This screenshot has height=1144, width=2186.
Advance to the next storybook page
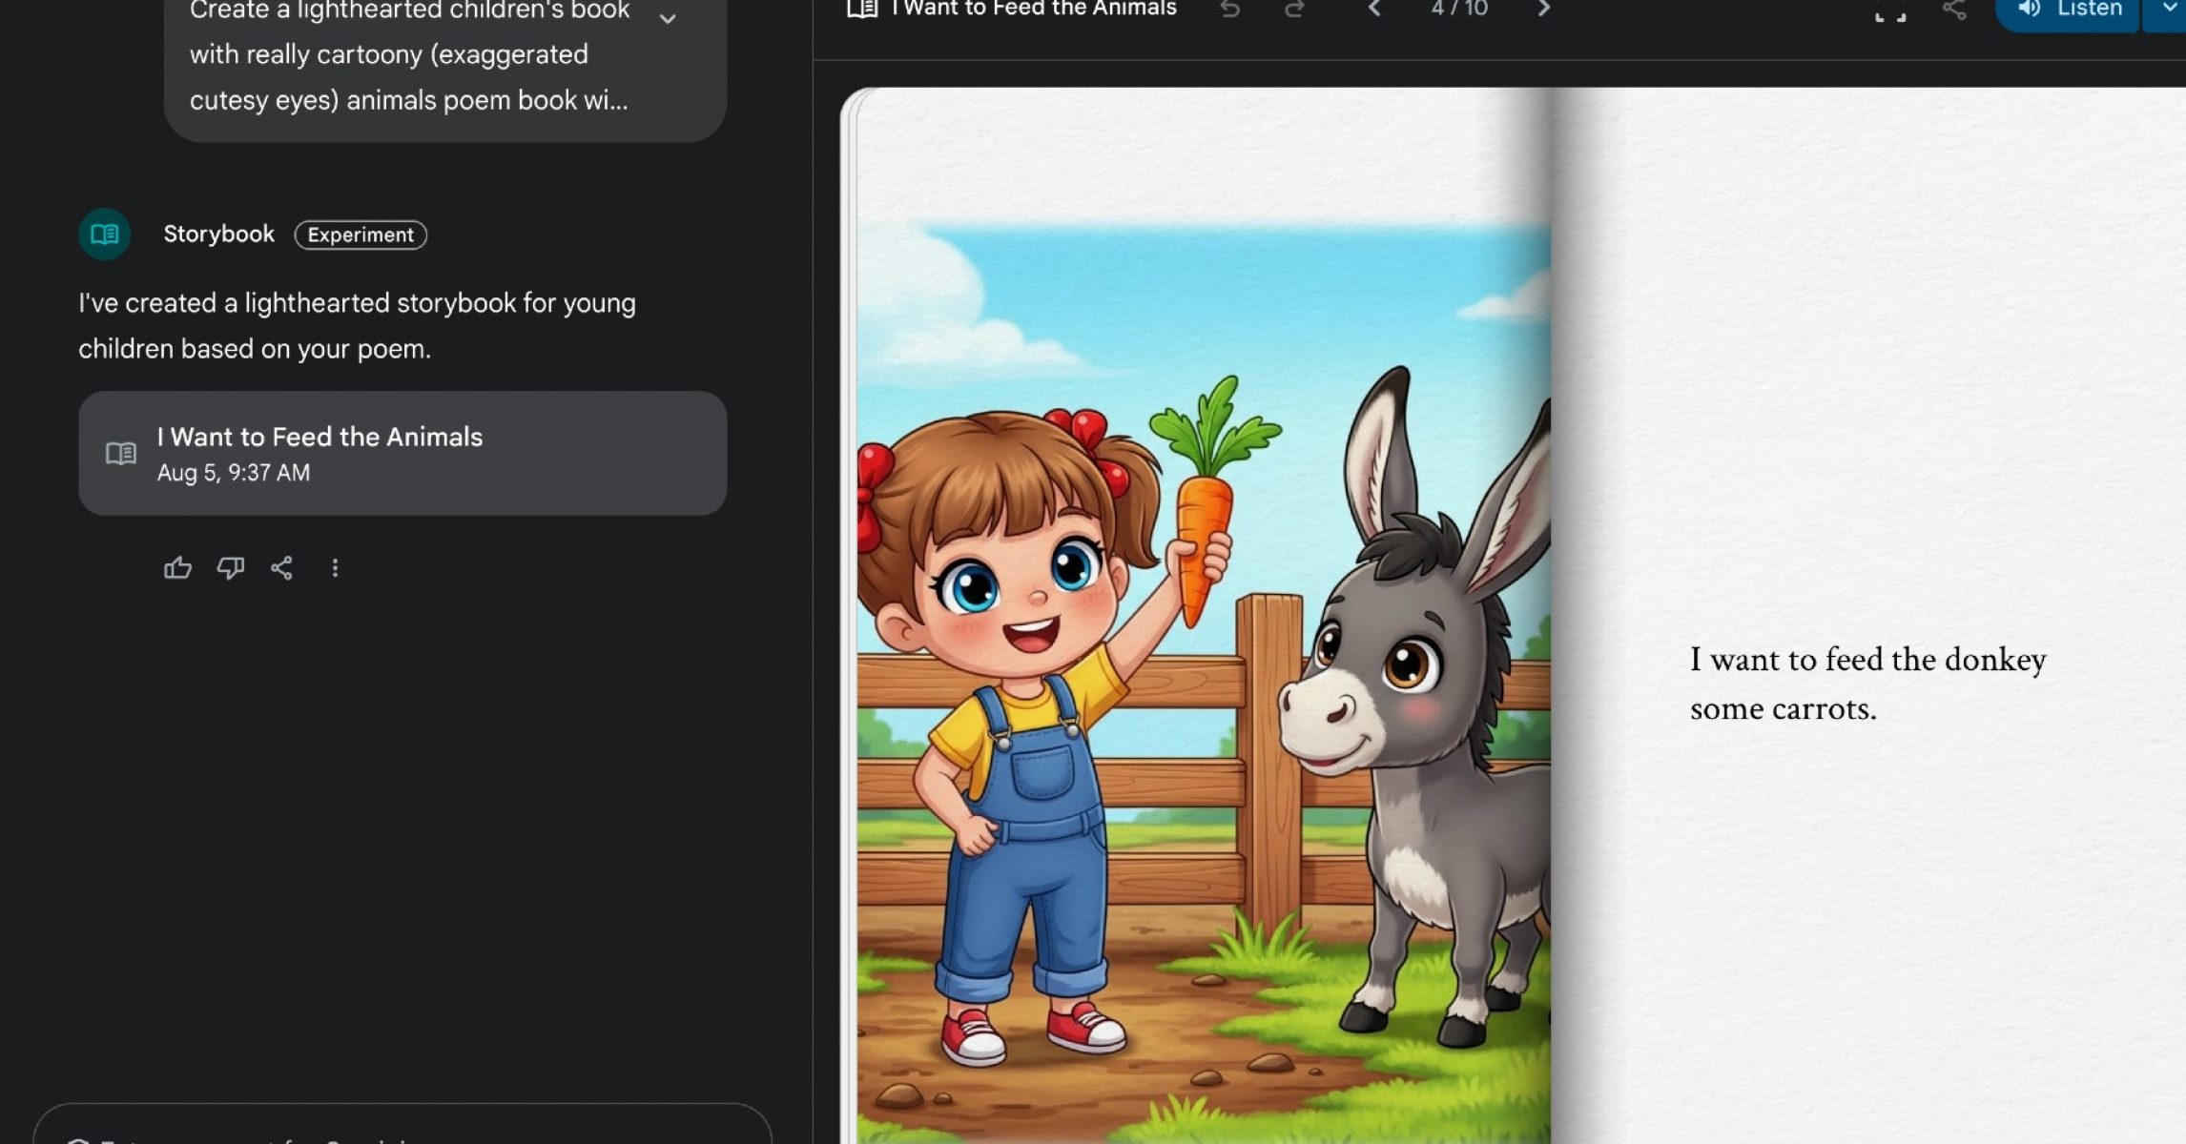point(1544,10)
